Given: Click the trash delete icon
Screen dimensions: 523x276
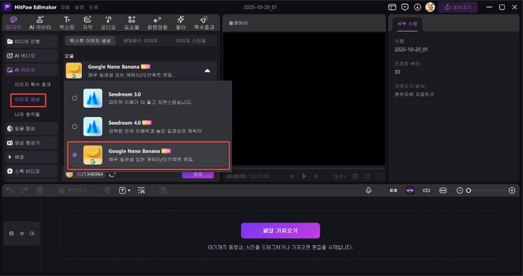Looking at the screenshot, I should click(x=39, y=190).
